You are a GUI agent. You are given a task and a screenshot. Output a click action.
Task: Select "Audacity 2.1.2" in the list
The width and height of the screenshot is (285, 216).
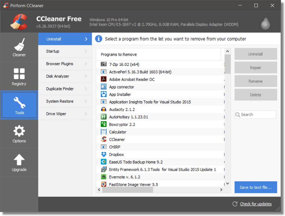pos(160,109)
